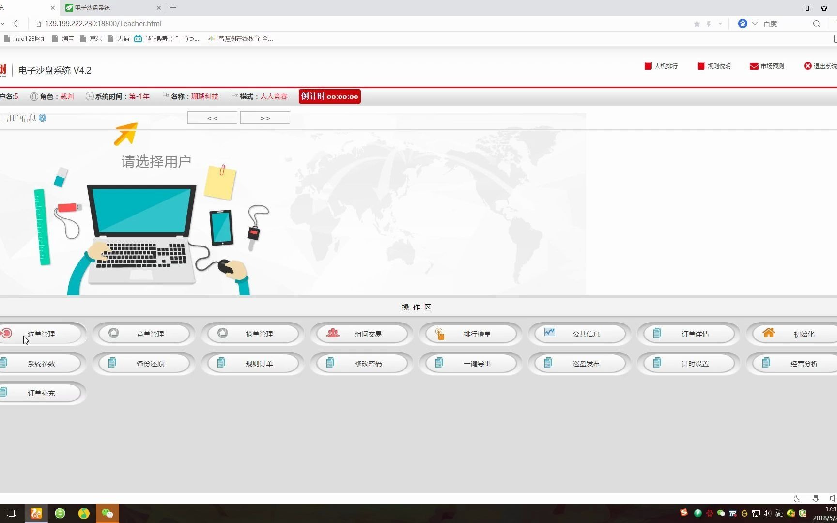This screenshot has height=523, width=837.
Task: Open 京东 bookmark
Action: point(91,39)
